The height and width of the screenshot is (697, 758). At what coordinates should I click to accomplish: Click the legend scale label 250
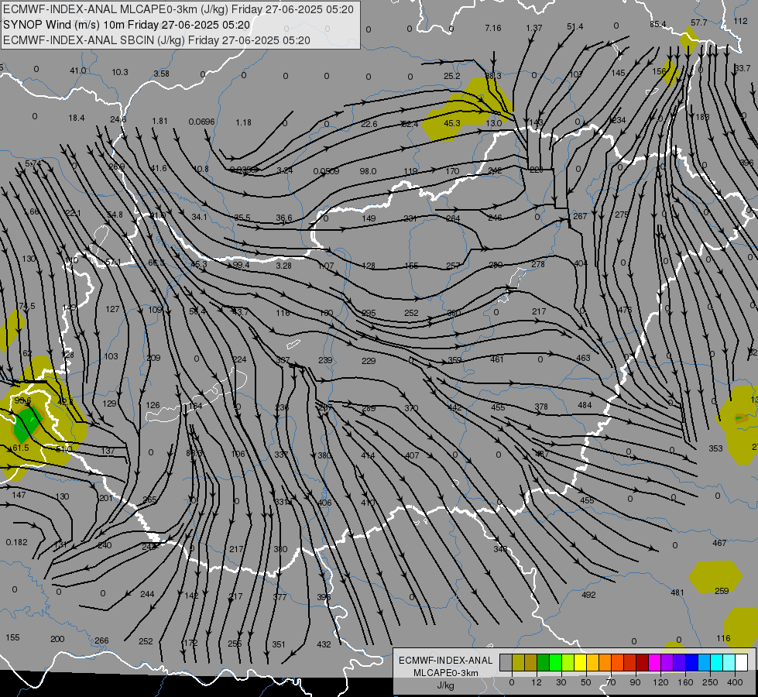pyautogui.click(x=710, y=682)
